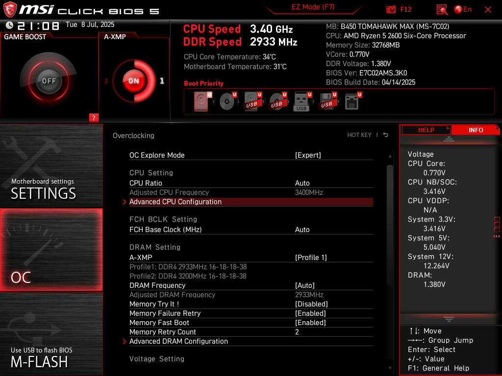This screenshot has width=502, height=376.
Task: Select the CD/DVD boot priority device
Action: point(227,101)
